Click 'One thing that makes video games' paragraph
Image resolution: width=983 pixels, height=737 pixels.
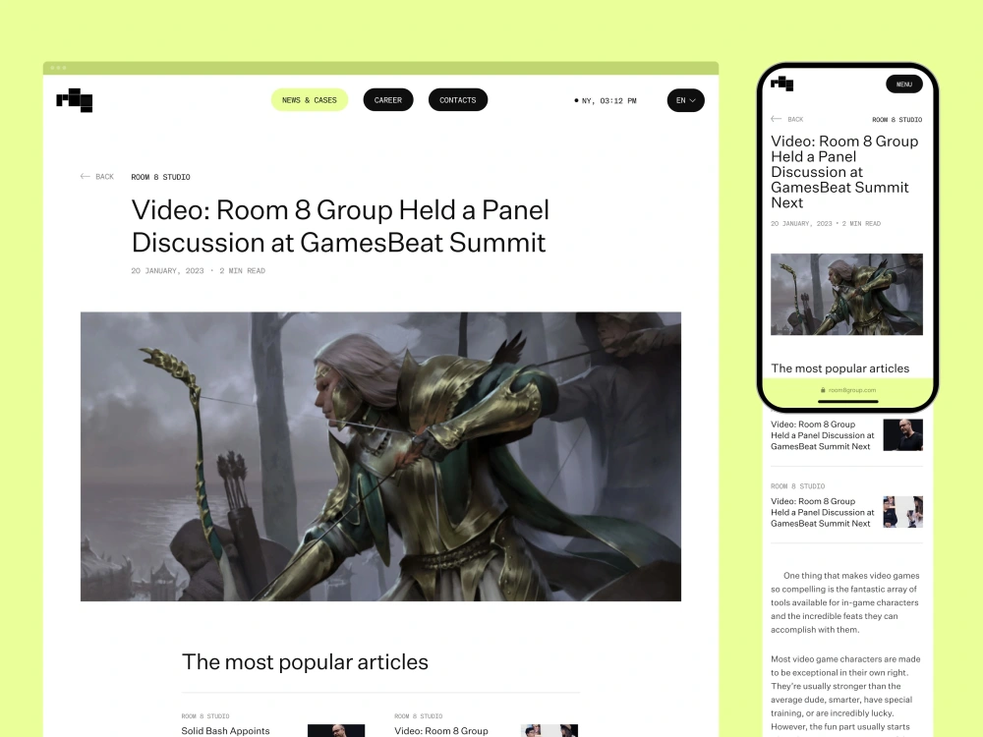[845, 602]
